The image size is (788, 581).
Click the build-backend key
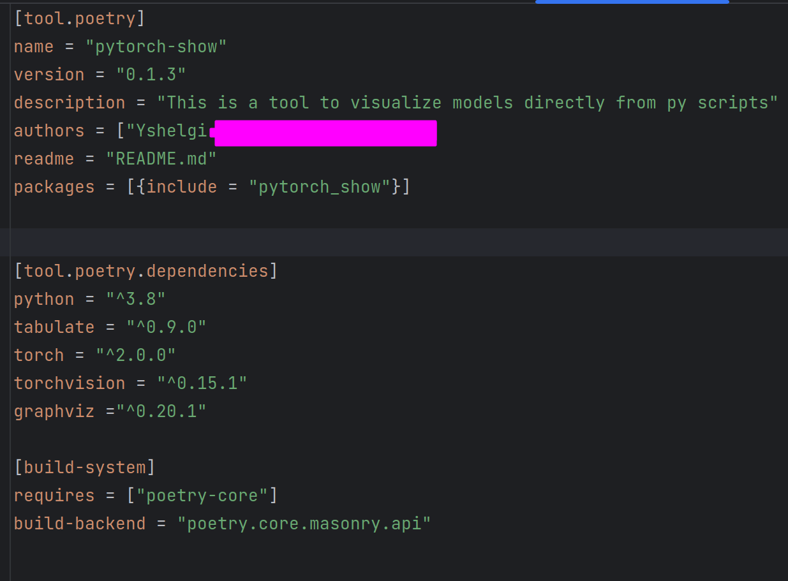pyautogui.click(x=80, y=524)
